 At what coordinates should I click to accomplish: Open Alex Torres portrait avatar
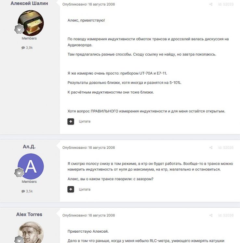coord(31,232)
